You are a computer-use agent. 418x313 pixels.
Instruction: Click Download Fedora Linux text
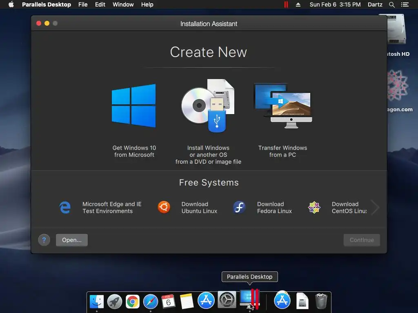click(x=274, y=207)
